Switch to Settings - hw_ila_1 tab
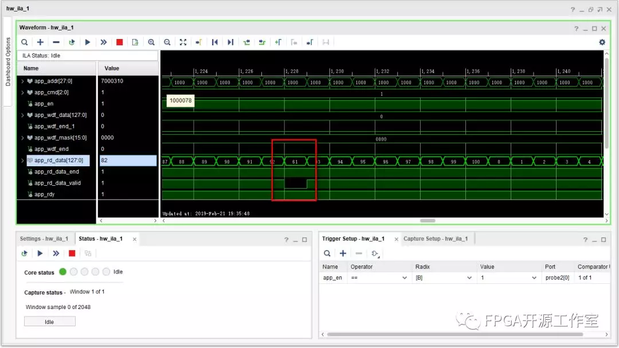619x348 pixels. pos(44,238)
